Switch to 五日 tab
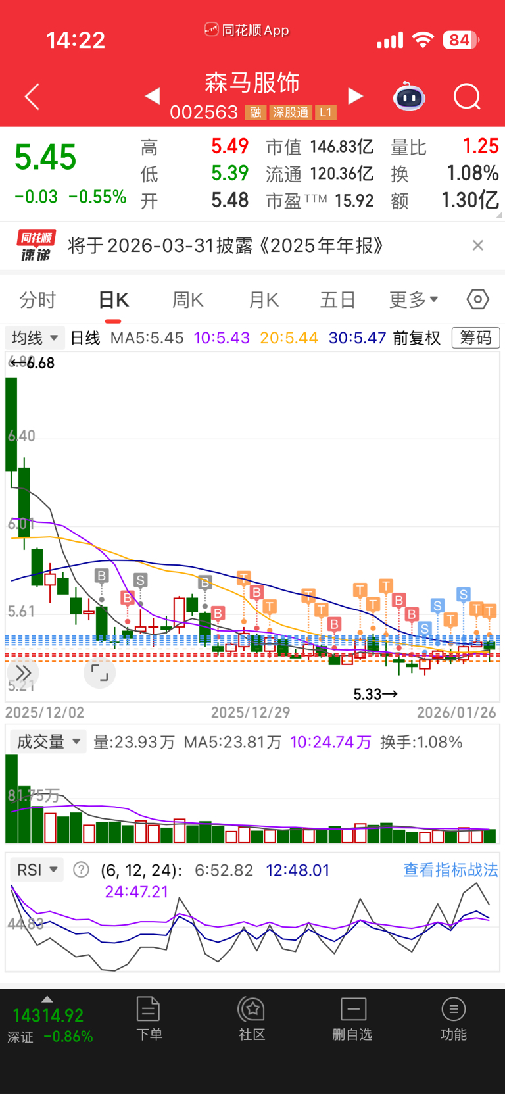The height and width of the screenshot is (1094, 505). pos(337,300)
